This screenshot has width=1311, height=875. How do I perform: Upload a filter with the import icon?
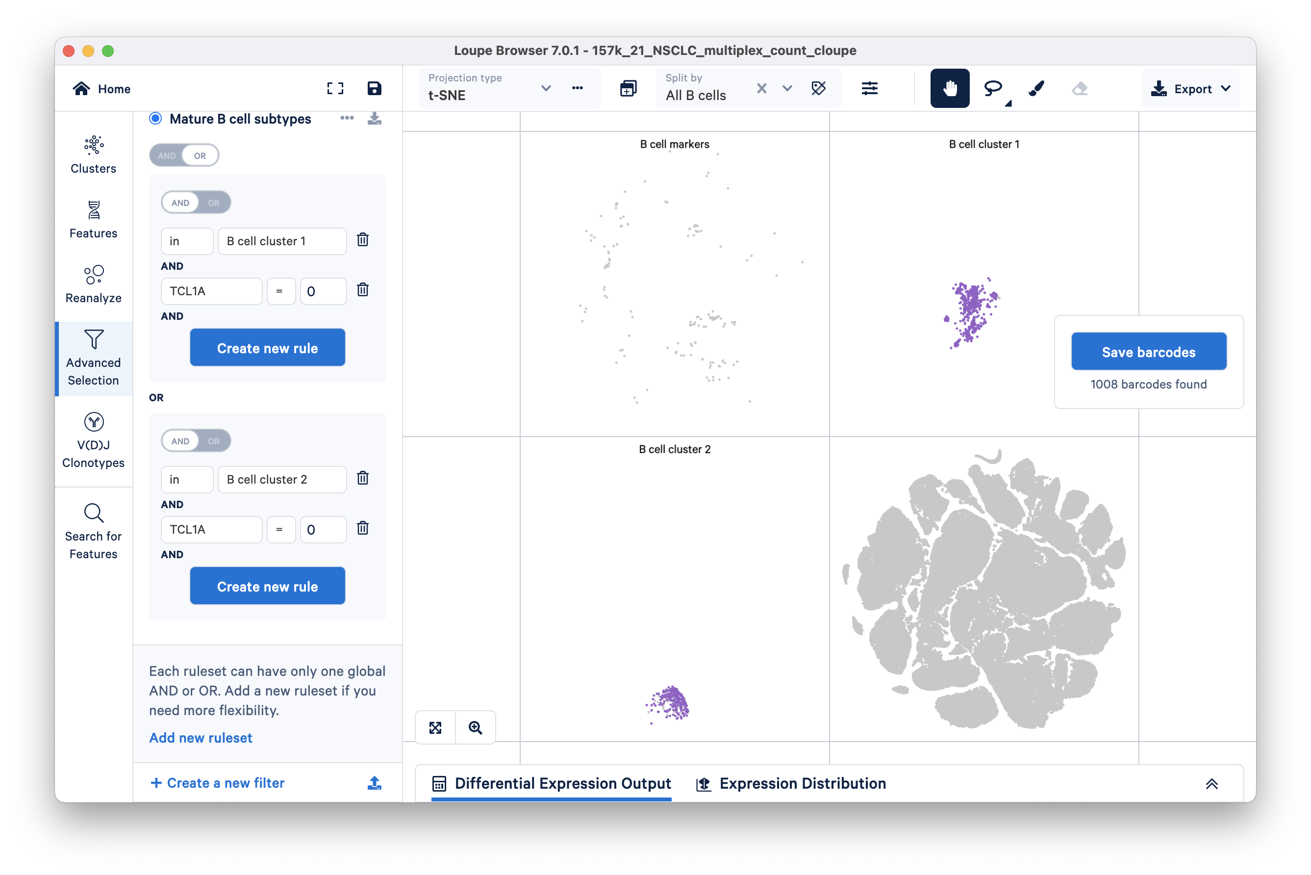(x=375, y=783)
